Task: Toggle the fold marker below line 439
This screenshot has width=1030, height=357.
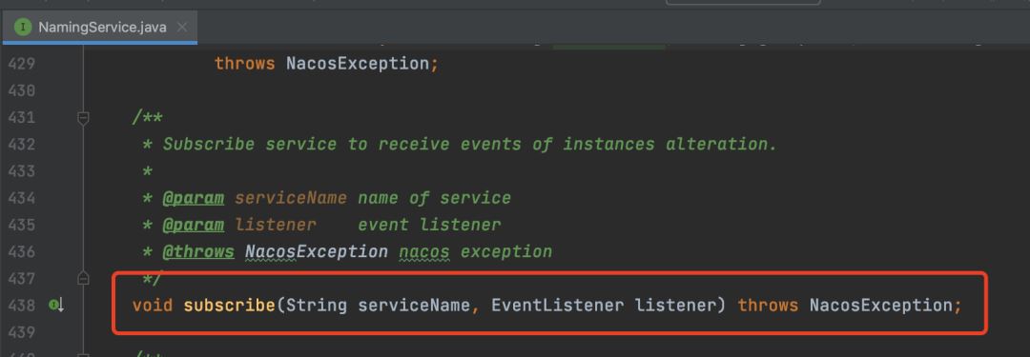Action: click(83, 355)
